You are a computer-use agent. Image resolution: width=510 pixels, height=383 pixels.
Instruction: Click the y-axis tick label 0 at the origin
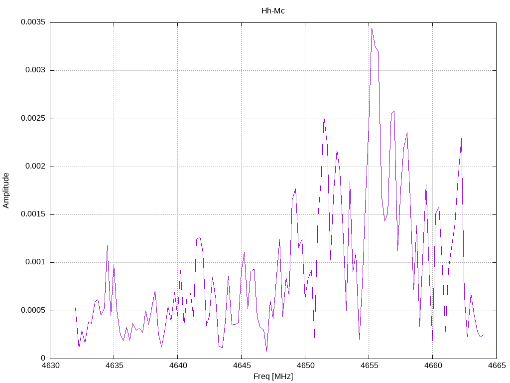point(43,358)
